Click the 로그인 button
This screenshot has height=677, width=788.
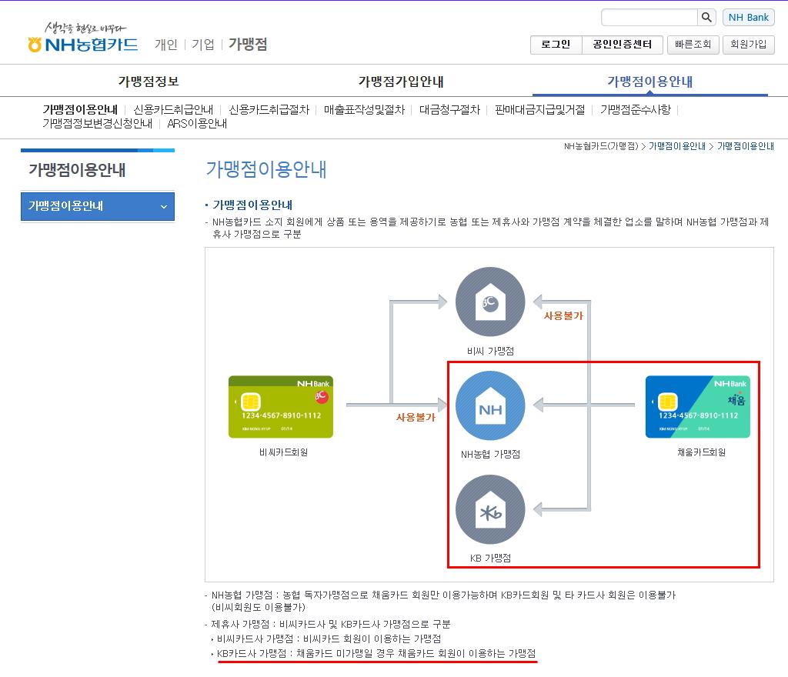(x=556, y=45)
